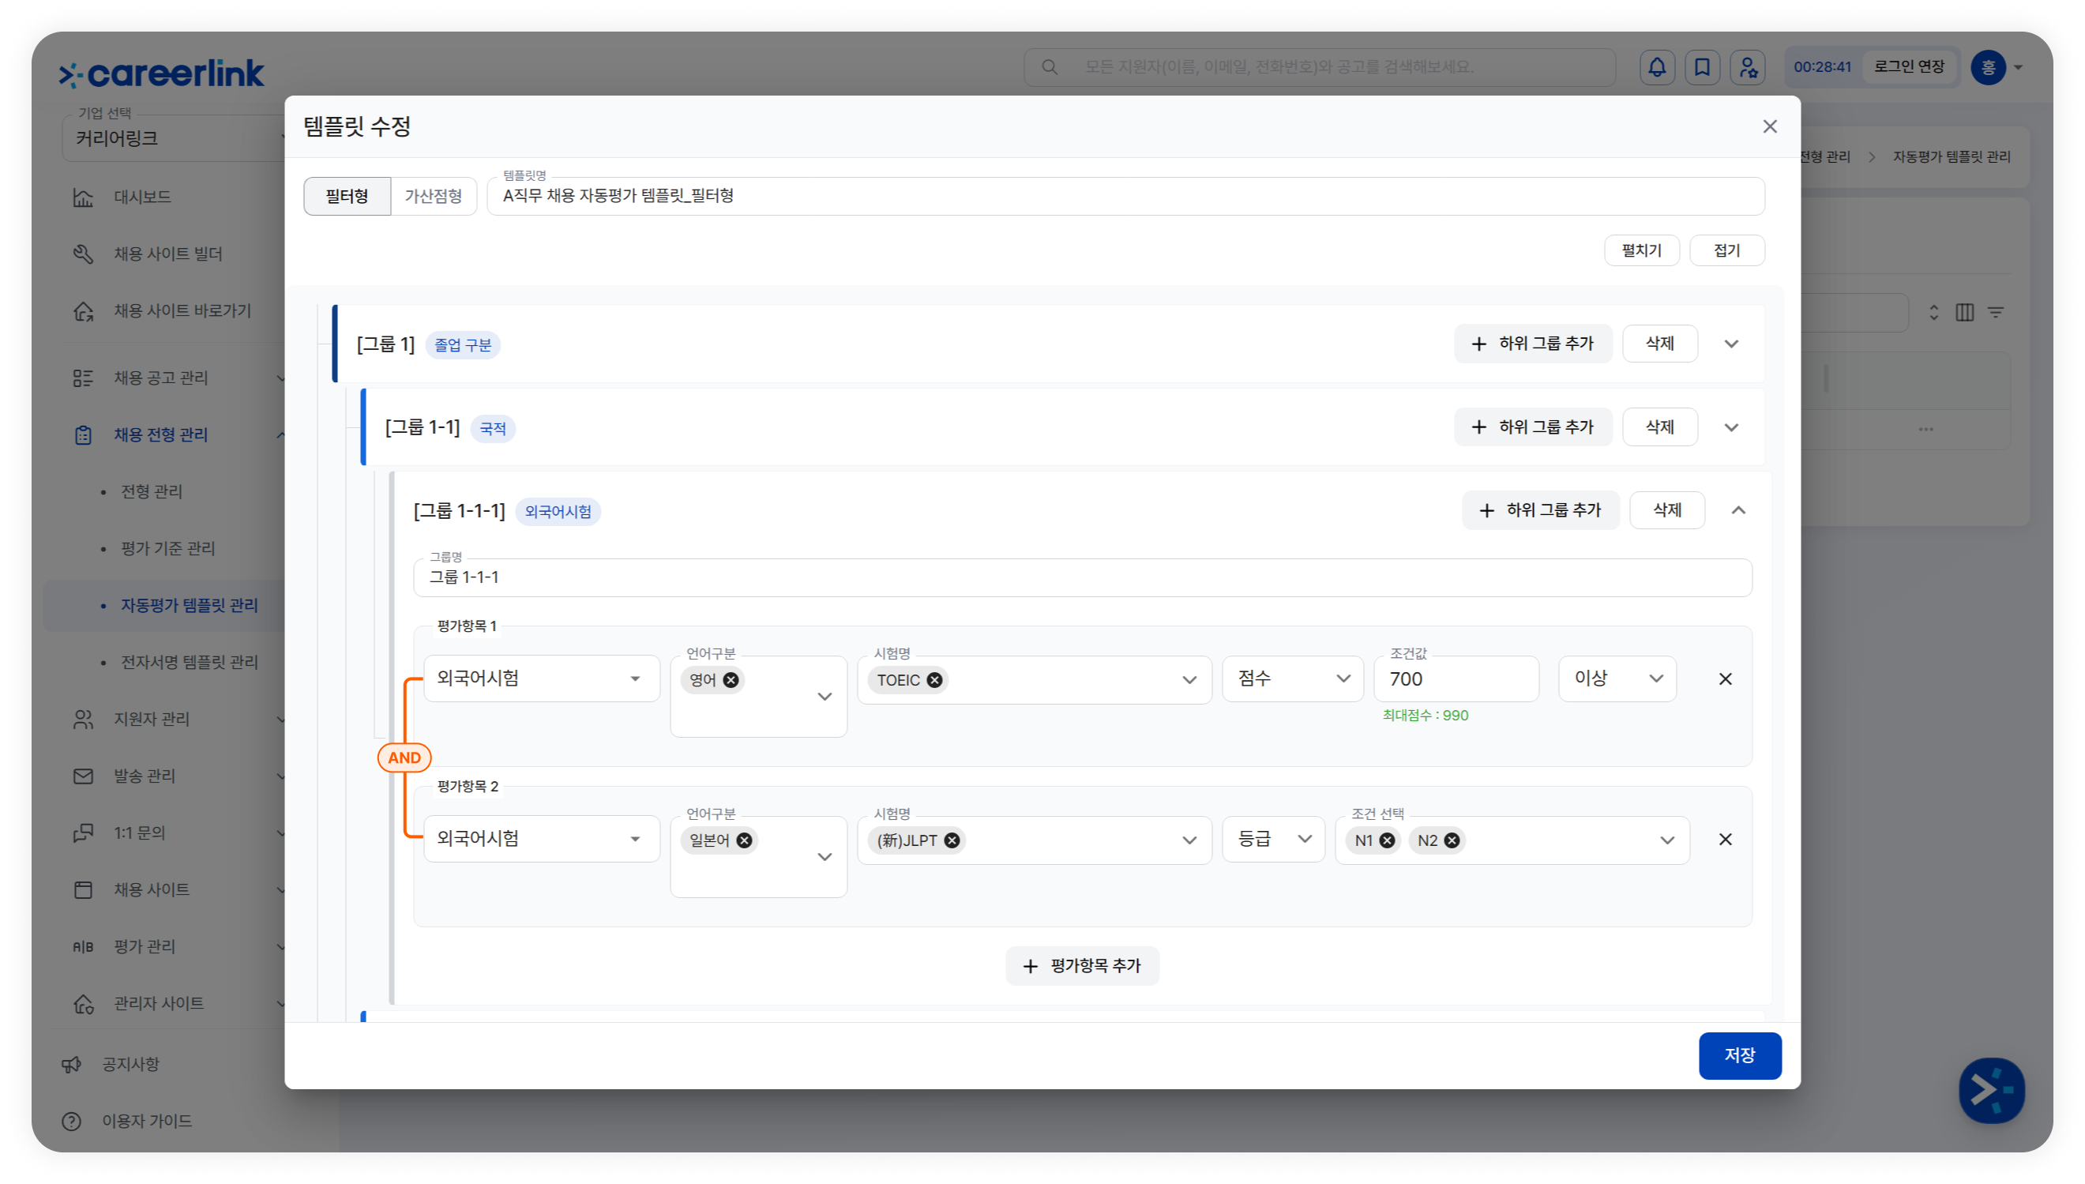This screenshot has width=2085, height=1184.
Task: Click the 이용자 가이드 help icon
Action: 72,1122
